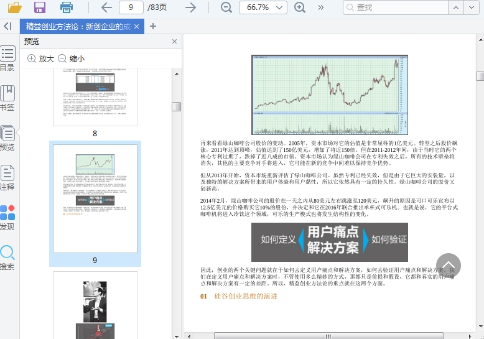Click the horizontal scroll right arrow
Image resolution: width=484 pixels, height=339 pixels.
(470, 336)
